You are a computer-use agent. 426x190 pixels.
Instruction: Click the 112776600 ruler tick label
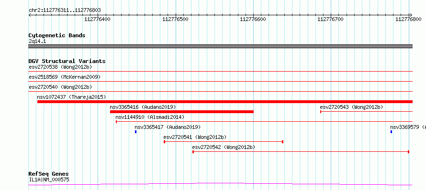[253, 19]
